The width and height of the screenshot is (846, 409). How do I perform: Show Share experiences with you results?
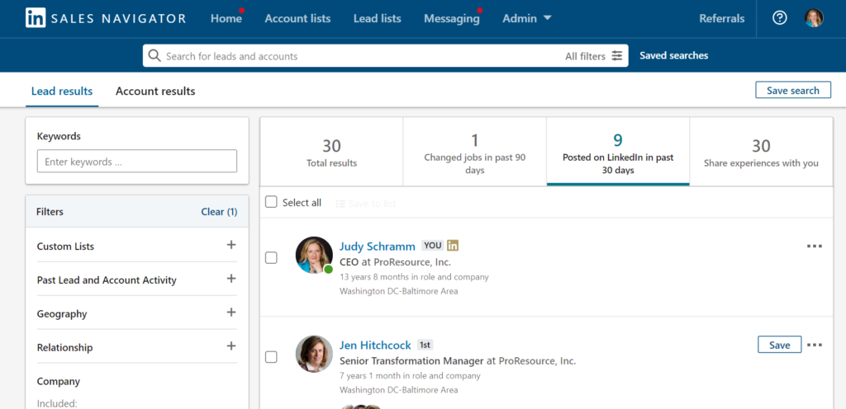(761, 153)
